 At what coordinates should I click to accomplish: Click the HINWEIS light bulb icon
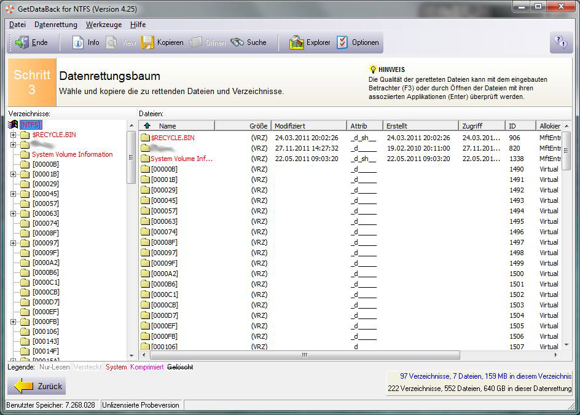(x=373, y=69)
